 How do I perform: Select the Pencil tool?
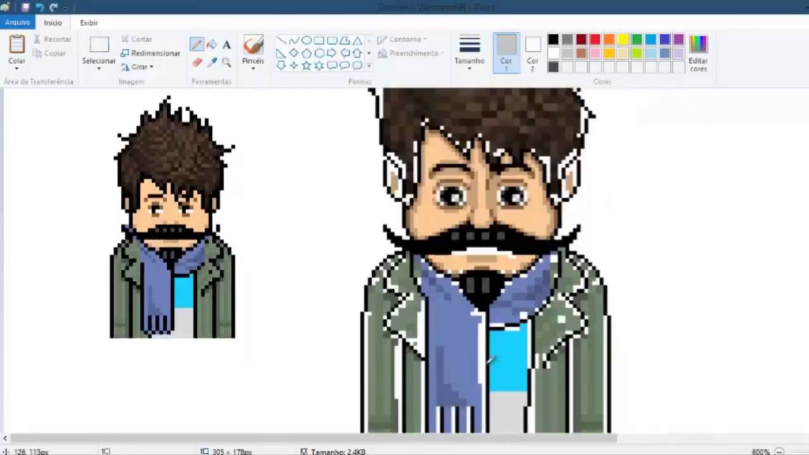click(x=197, y=45)
